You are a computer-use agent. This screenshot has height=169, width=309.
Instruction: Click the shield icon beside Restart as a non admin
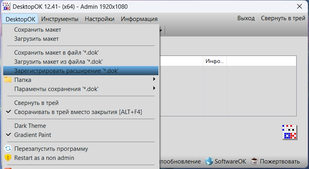[x=8, y=158]
